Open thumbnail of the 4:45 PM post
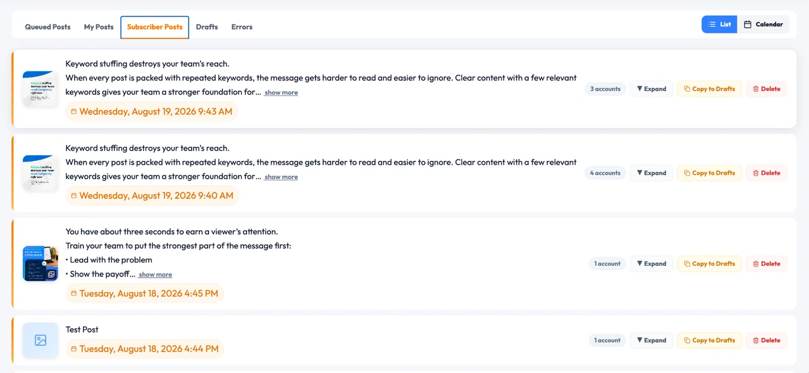The image size is (809, 373). 40,264
